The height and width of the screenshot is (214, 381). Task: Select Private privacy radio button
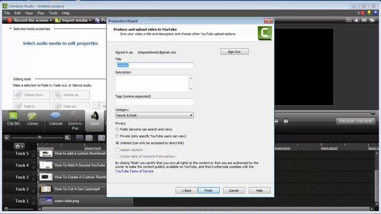[117, 136]
